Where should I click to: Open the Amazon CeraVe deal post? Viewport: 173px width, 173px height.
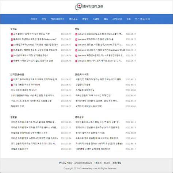[100, 45]
